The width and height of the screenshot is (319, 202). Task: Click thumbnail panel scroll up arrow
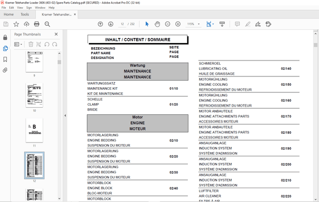pos(59,53)
